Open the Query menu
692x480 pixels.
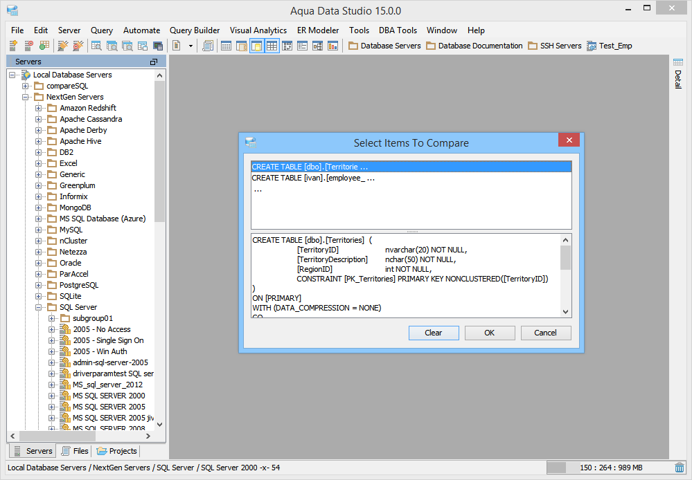(102, 30)
